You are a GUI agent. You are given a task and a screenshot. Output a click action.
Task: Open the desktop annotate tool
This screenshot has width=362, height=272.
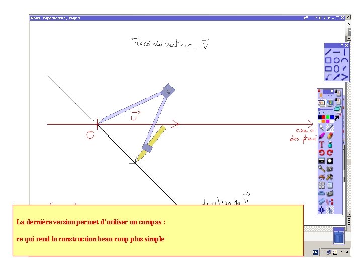[x=330, y=103]
